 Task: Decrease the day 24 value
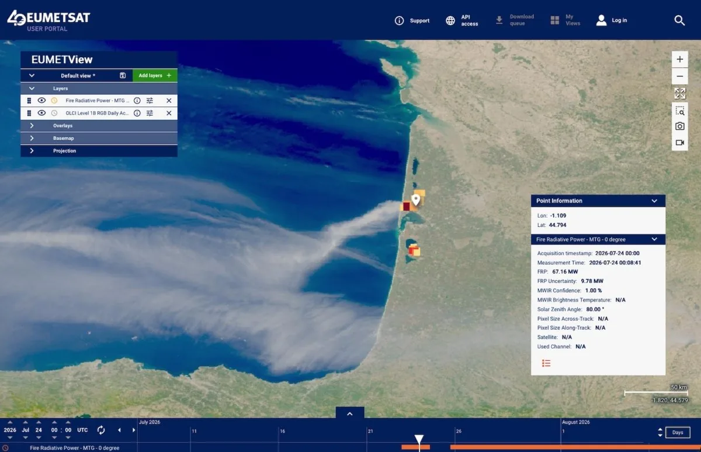coord(39,439)
